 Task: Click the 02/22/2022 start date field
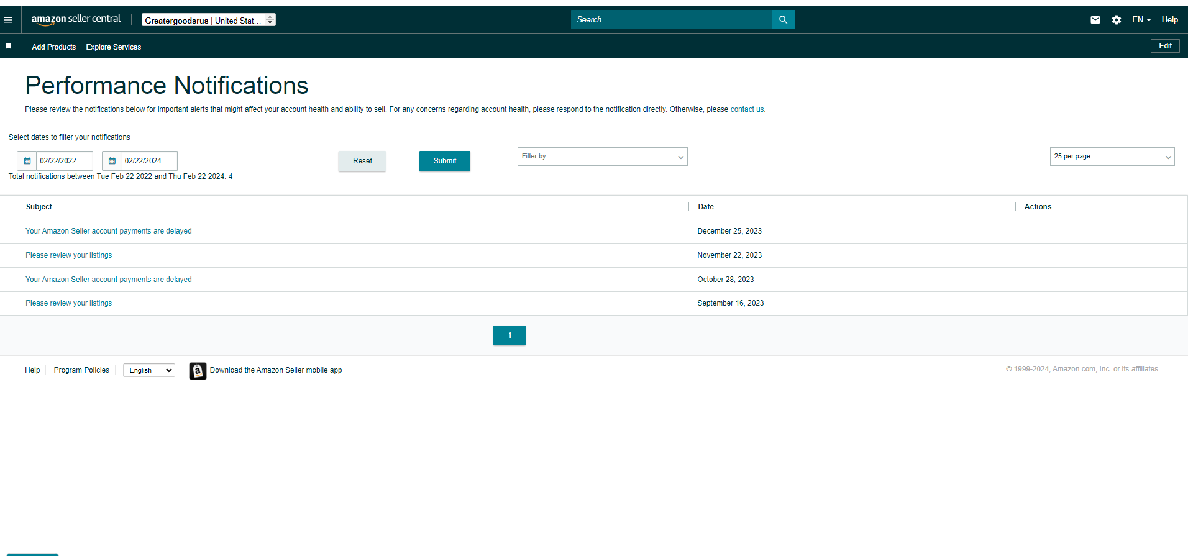[x=65, y=161]
